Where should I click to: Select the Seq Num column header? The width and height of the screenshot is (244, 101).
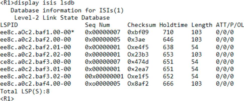click(x=97, y=25)
